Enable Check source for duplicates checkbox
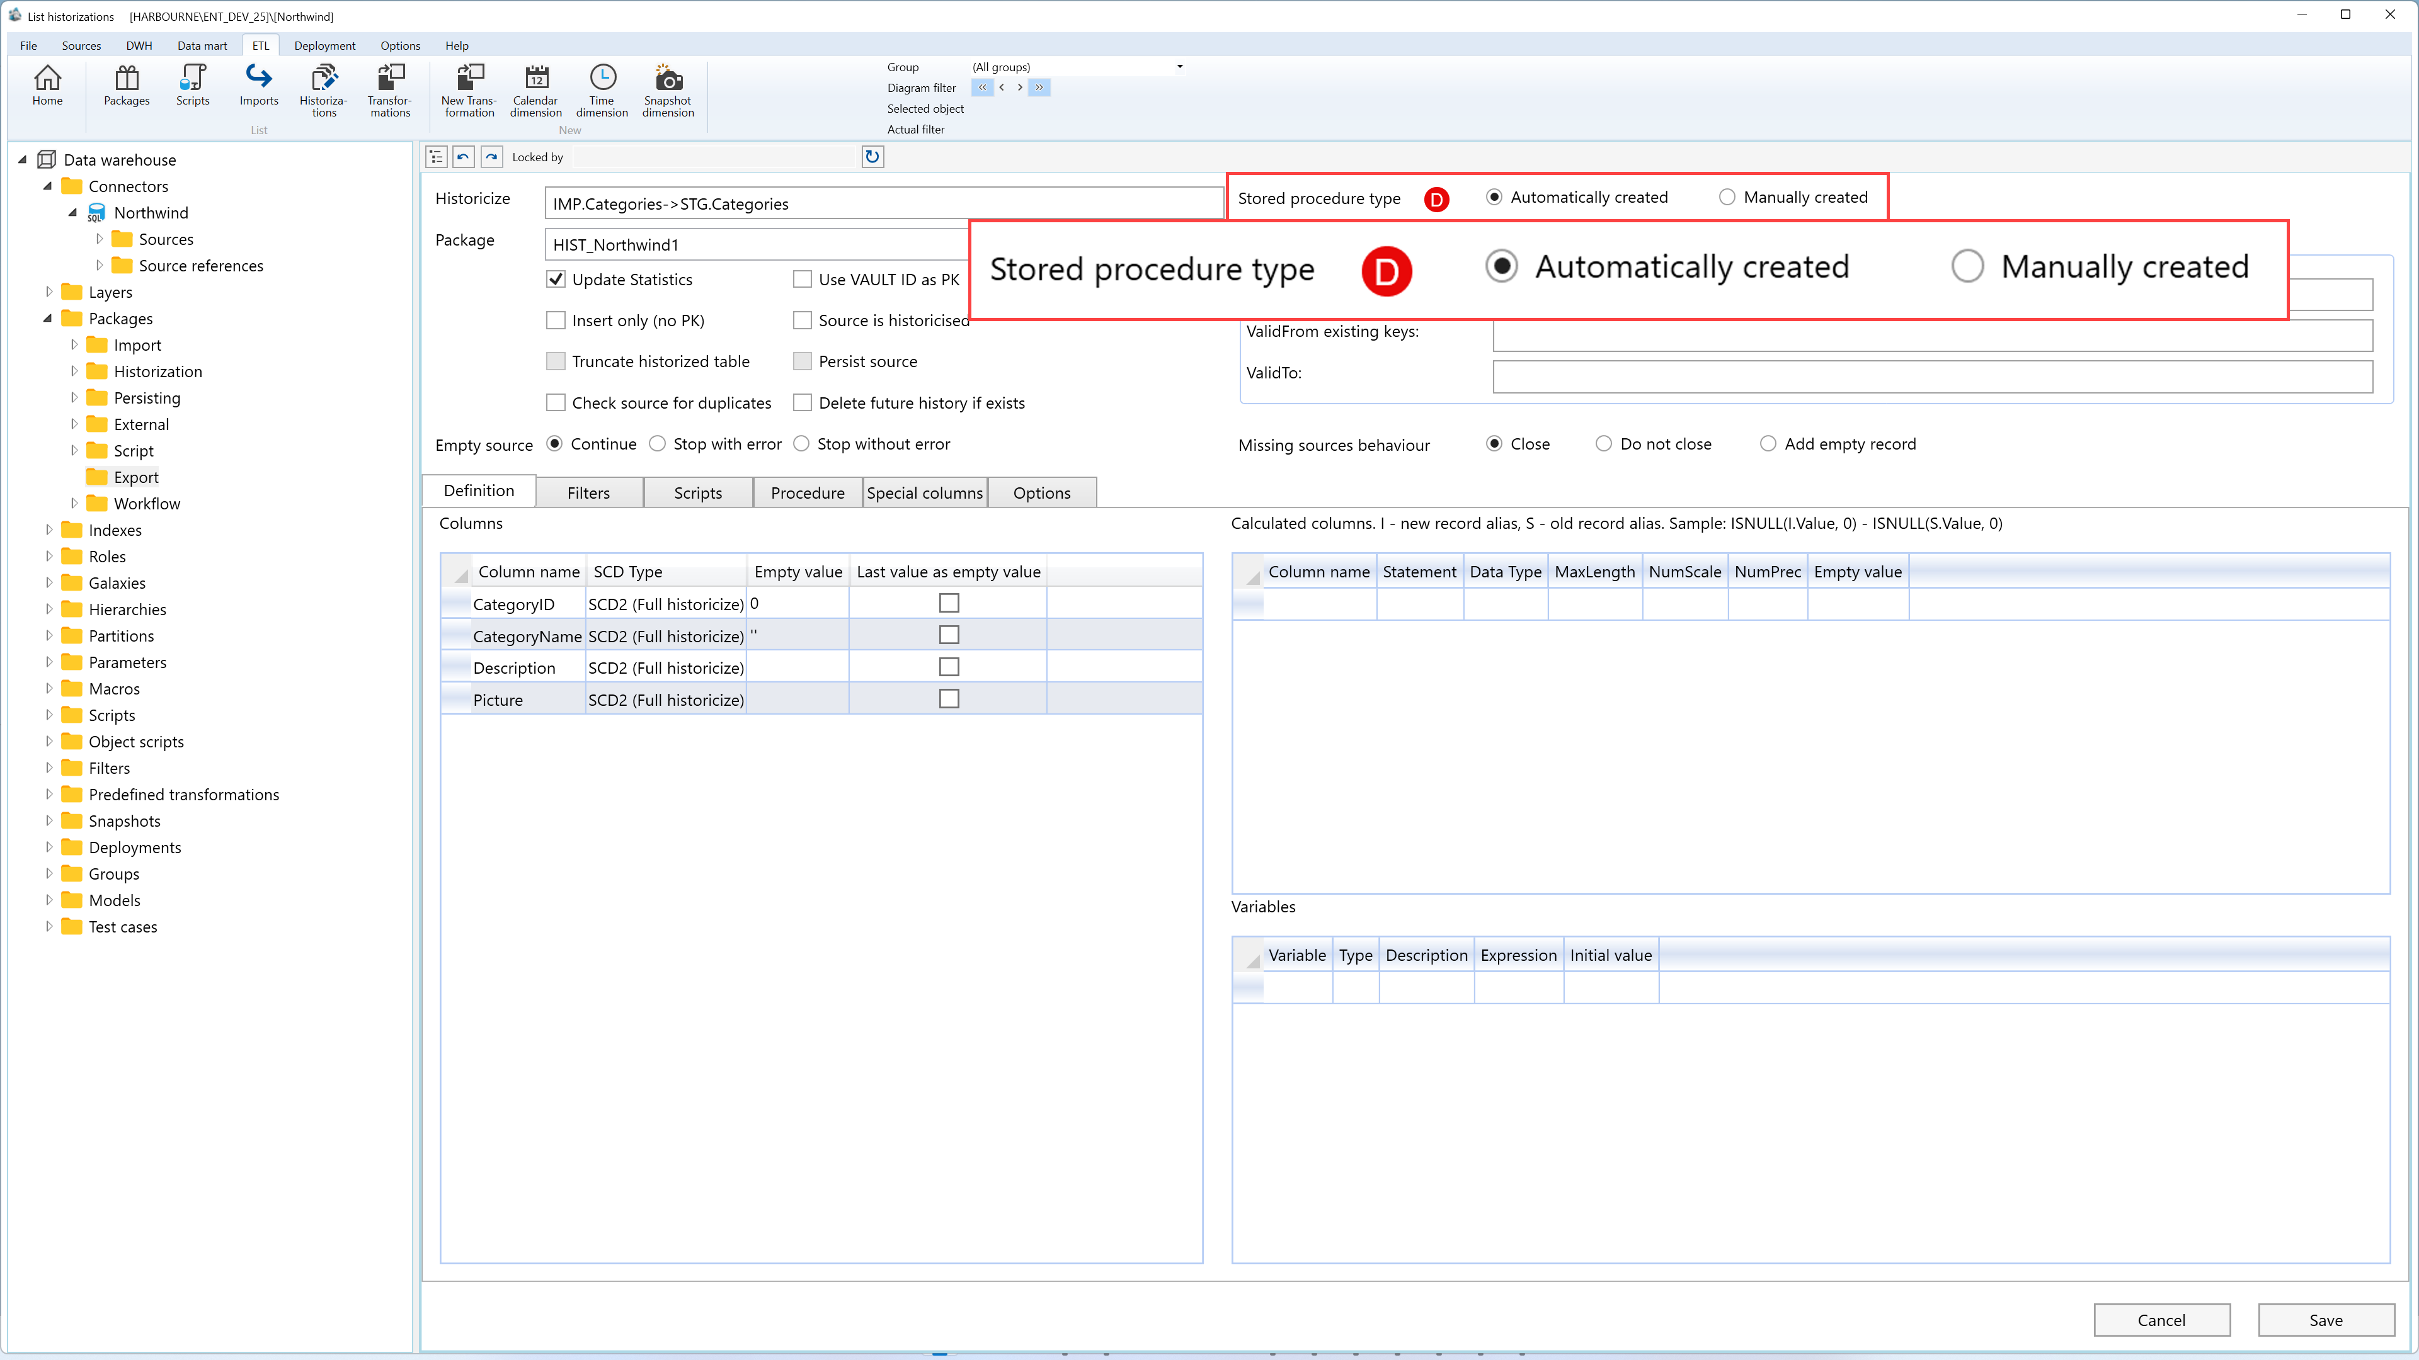The image size is (2419, 1360). pyautogui.click(x=556, y=403)
